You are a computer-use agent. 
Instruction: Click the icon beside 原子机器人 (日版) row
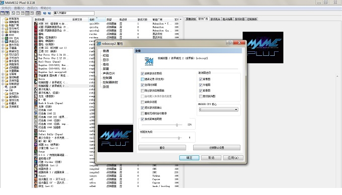pos(36,92)
